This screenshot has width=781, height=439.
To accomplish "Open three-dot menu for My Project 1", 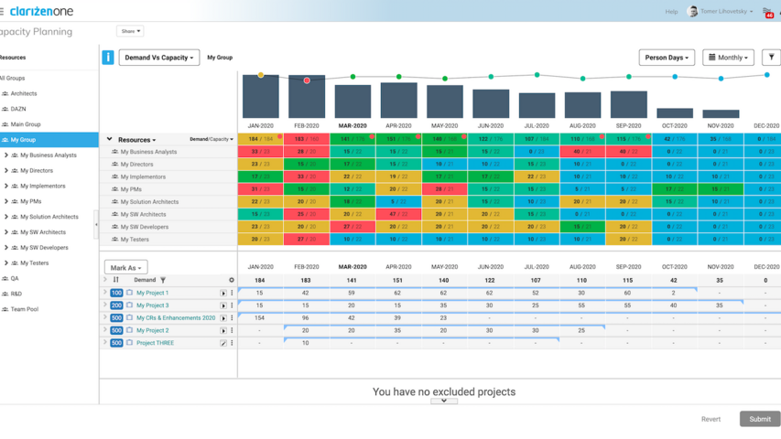I will 232,294.
